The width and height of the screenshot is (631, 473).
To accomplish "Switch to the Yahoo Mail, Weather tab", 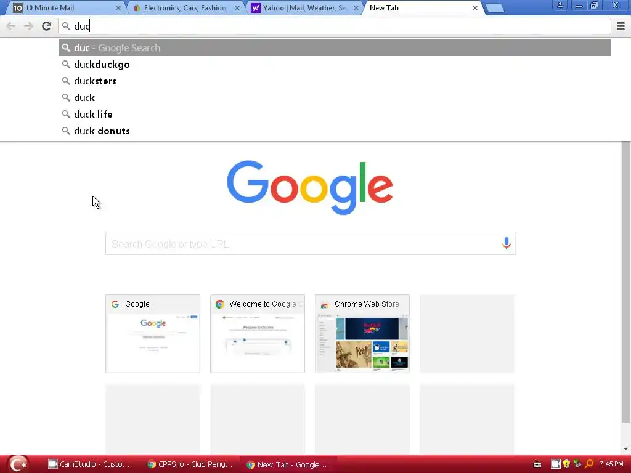I will (x=304, y=8).
